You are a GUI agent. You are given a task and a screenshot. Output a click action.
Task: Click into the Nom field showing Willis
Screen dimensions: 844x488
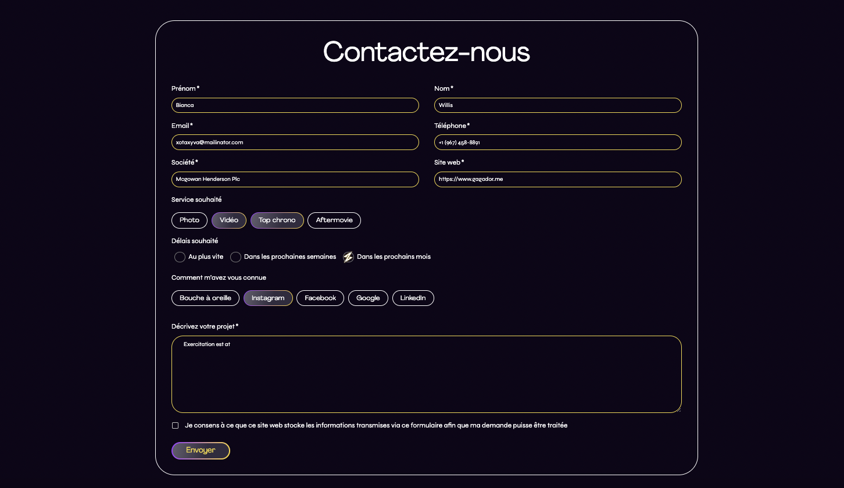[558, 105]
